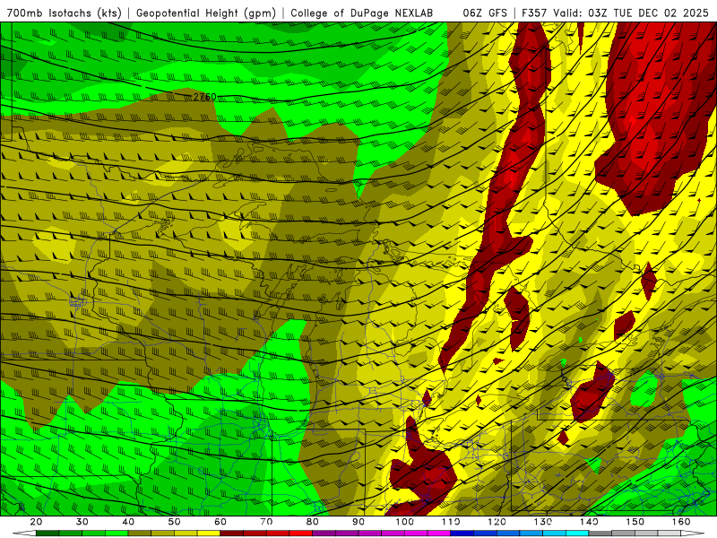The width and height of the screenshot is (717, 538).
Task: Click the '100' value on the legend
Action: pos(405,522)
